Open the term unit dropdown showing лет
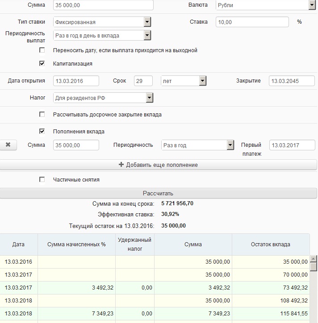 [202, 81]
